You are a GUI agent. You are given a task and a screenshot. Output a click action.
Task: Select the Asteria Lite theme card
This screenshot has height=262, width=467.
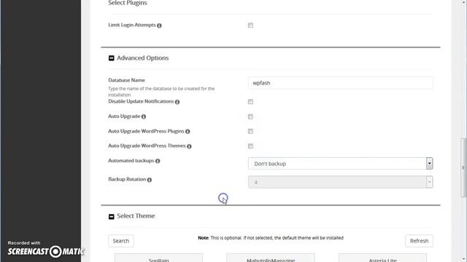tap(382, 258)
